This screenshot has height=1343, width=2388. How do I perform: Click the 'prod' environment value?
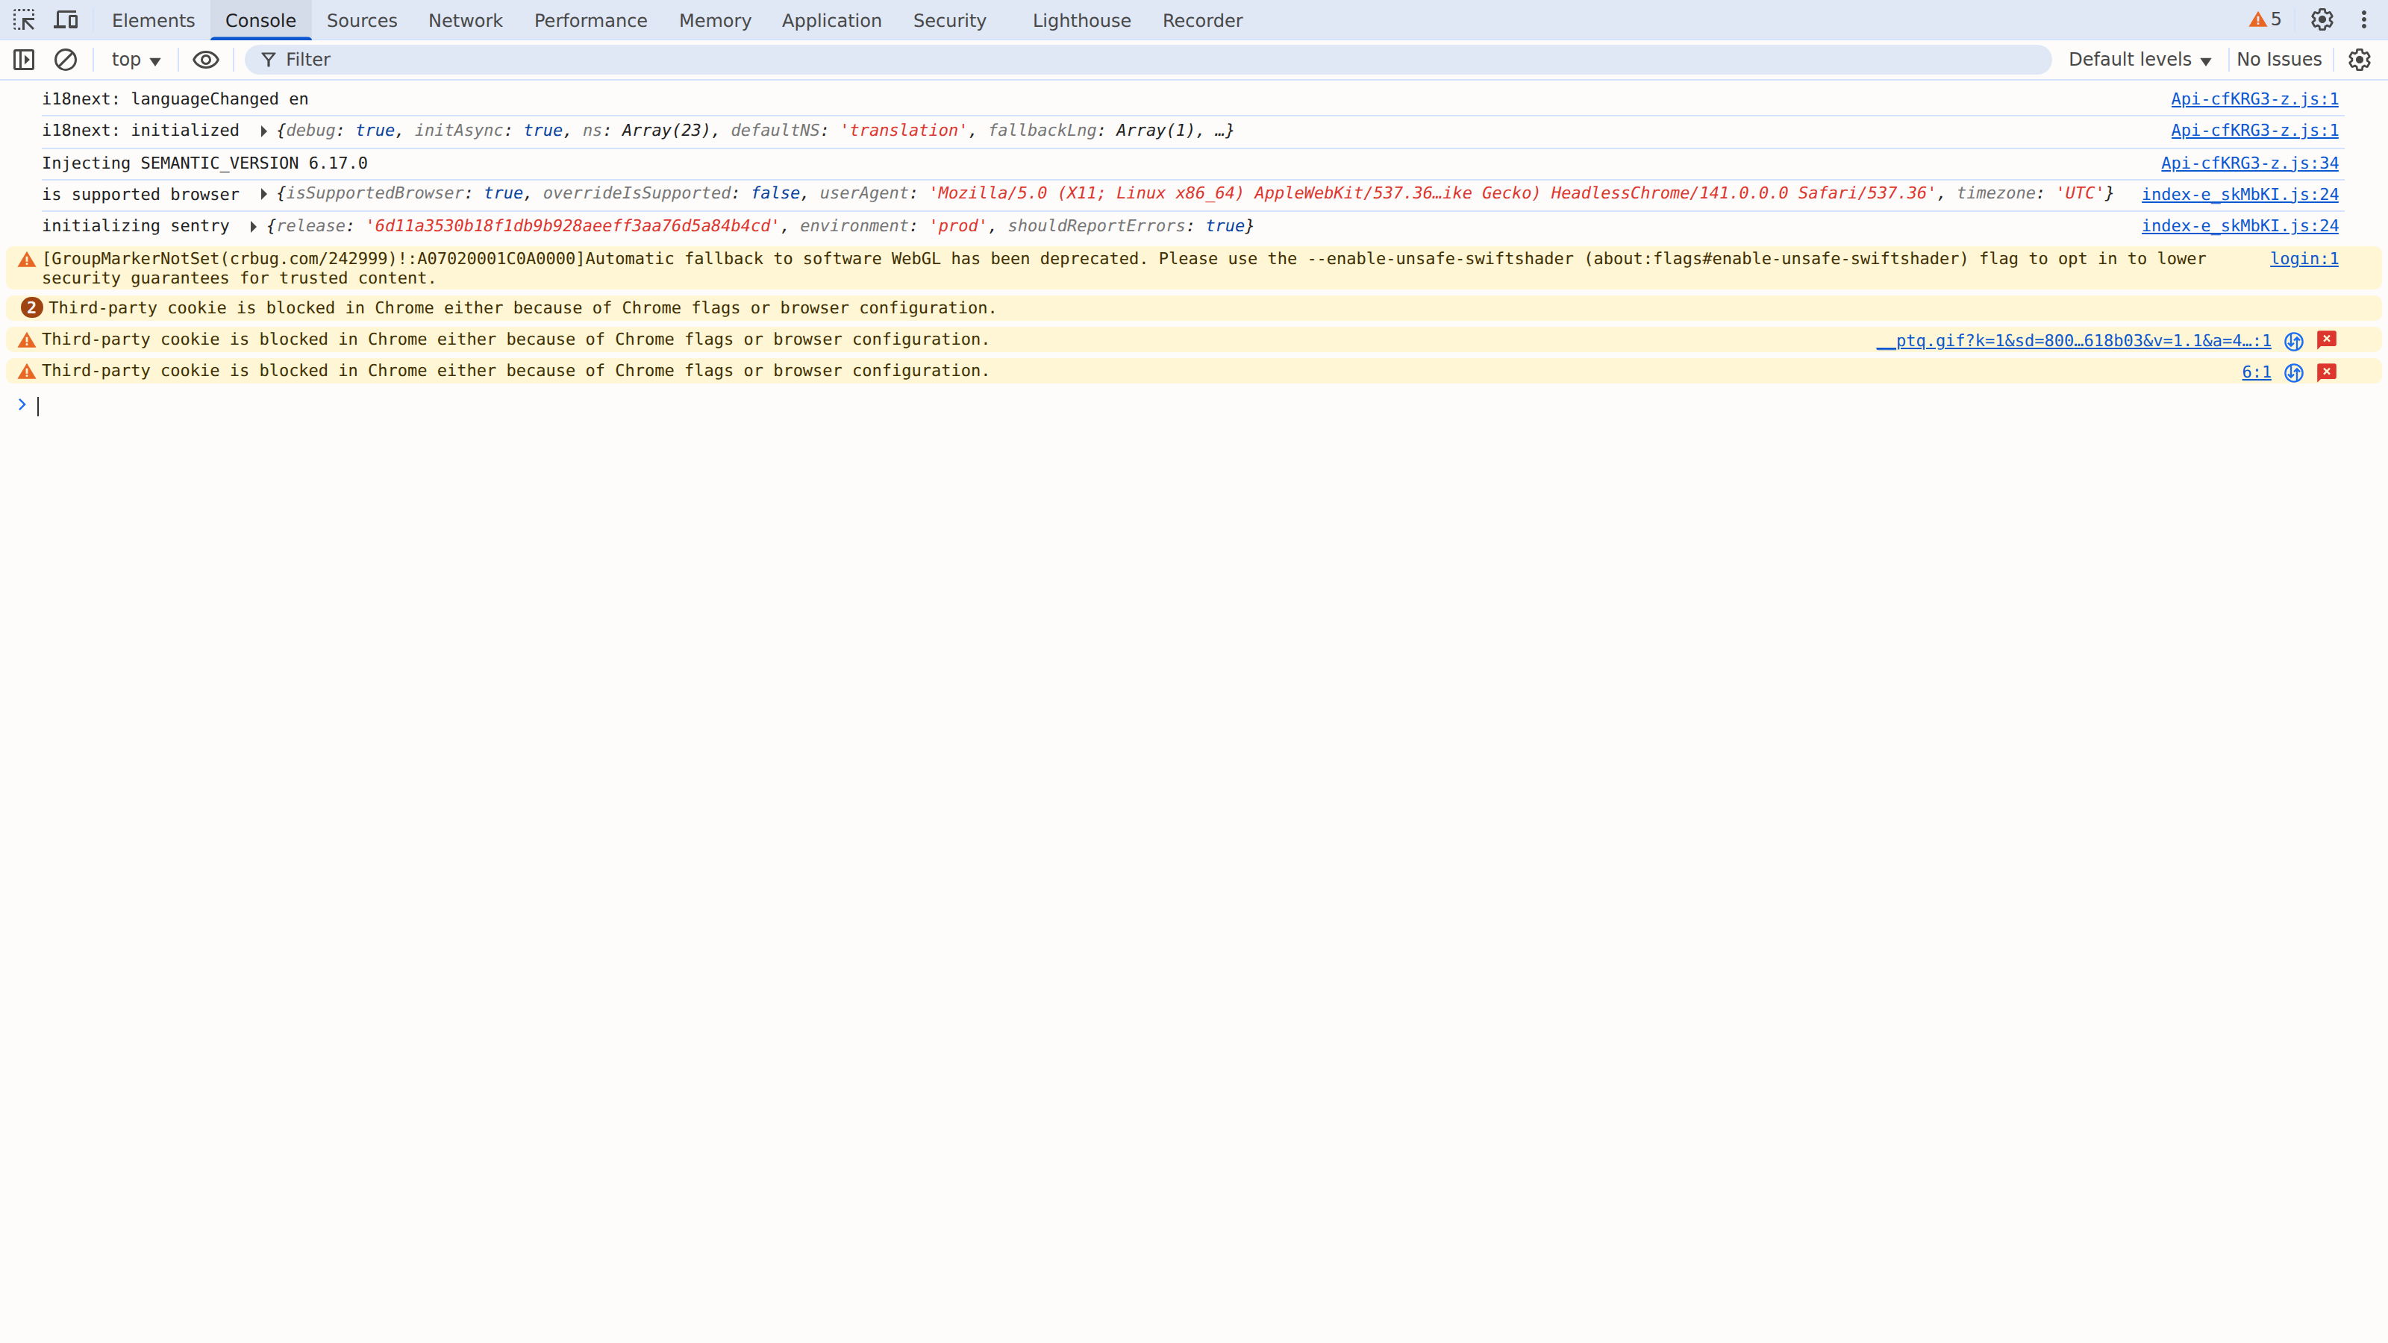coord(957,226)
